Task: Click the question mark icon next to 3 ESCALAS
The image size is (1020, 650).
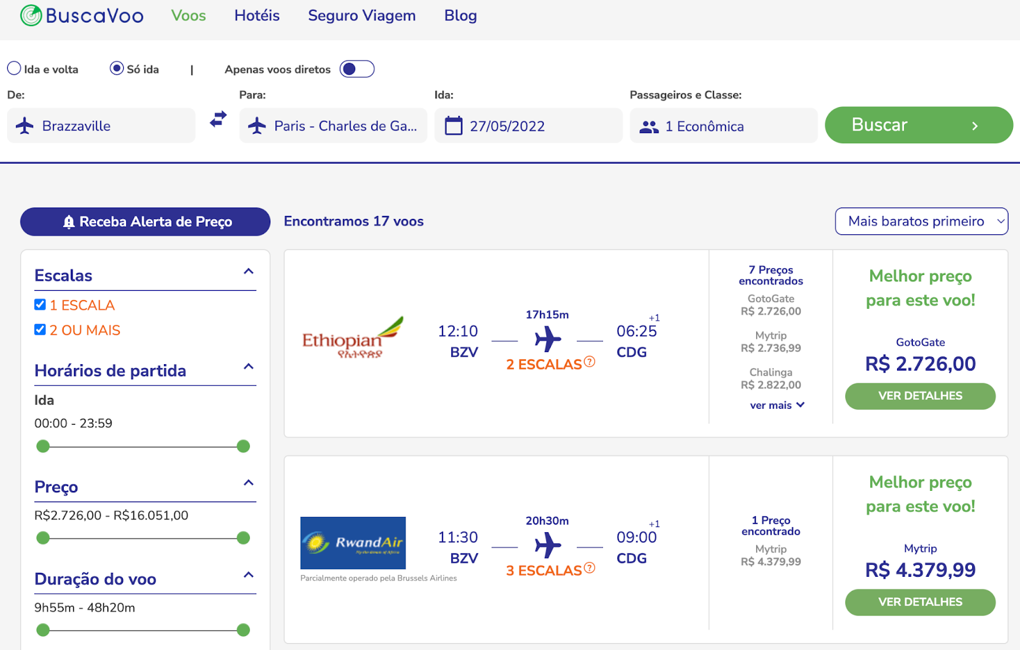Action: pos(588,569)
